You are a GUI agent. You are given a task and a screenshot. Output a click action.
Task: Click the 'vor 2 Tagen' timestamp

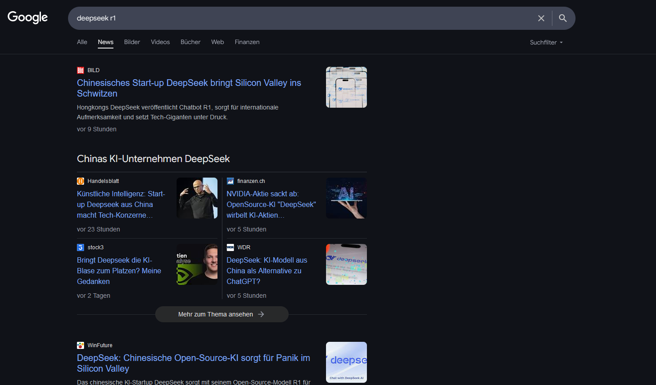click(x=93, y=296)
